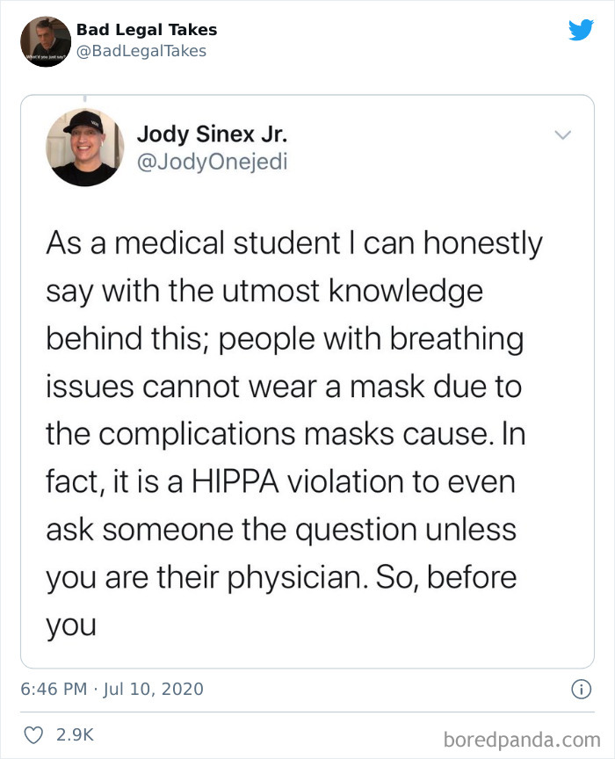Select the Bad Legal Takes display name
Viewport: 615px width, 759px height.
(x=148, y=29)
